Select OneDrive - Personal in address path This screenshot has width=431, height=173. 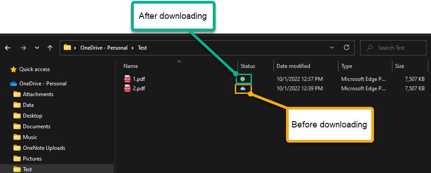(104, 48)
